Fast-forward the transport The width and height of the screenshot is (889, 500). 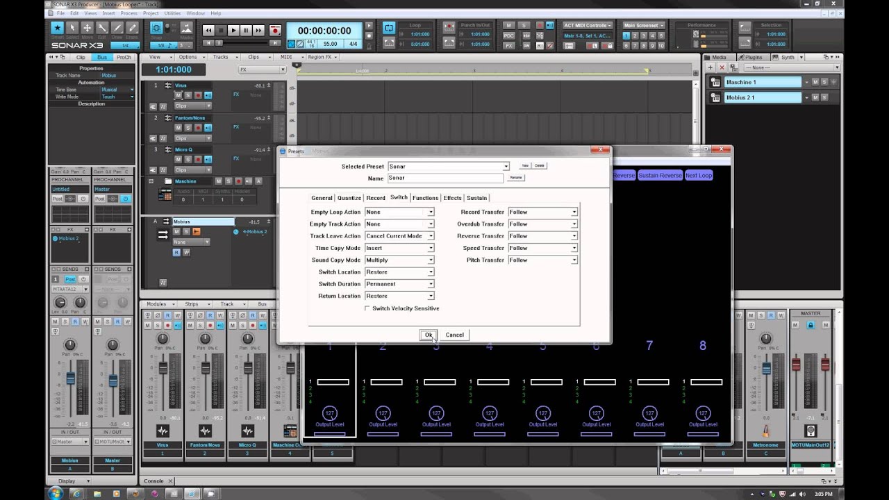pyautogui.click(x=258, y=31)
